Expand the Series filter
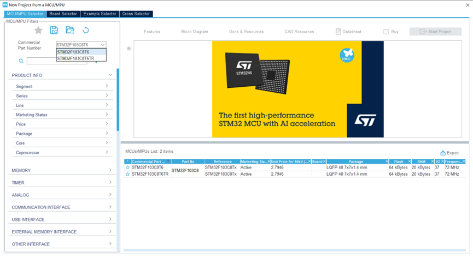This screenshot has width=473, height=257. click(x=107, y=95)
